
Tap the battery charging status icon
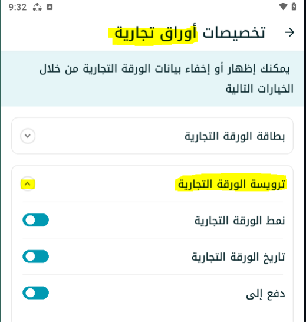(294, 6)
